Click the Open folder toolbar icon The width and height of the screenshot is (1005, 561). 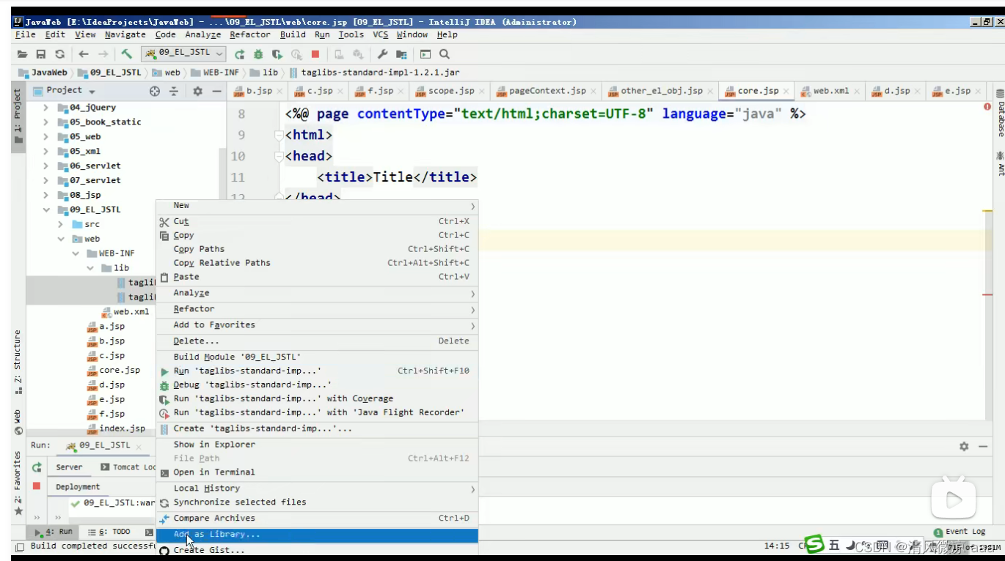22,54
